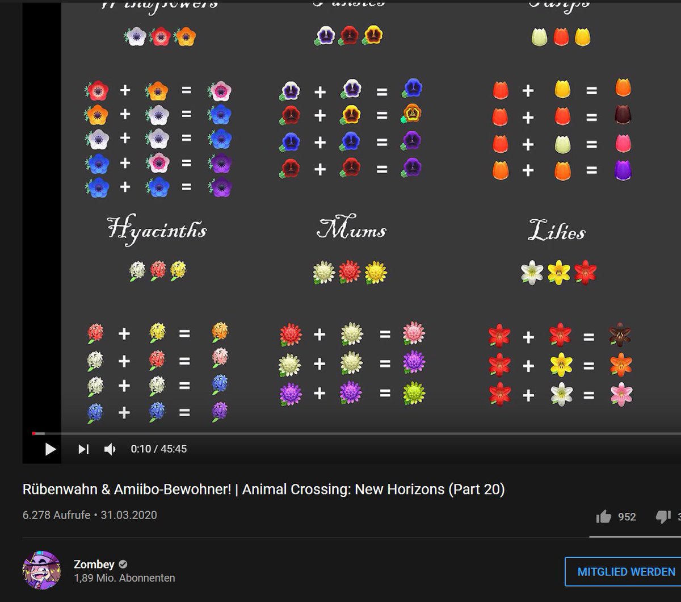Click the Hyacinths heading in the video
Viewport: 681px width, 602px height.
[157, 230]
